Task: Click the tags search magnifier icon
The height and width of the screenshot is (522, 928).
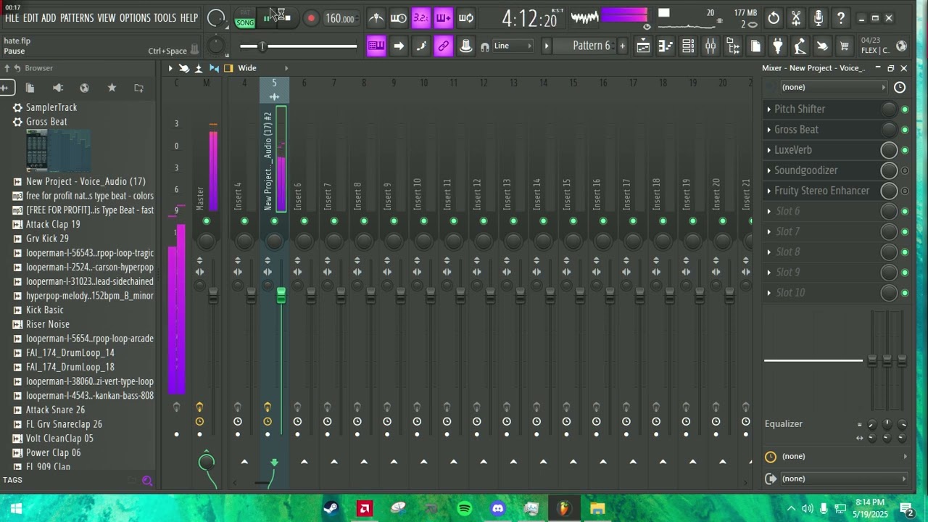Action: (147, 480)
